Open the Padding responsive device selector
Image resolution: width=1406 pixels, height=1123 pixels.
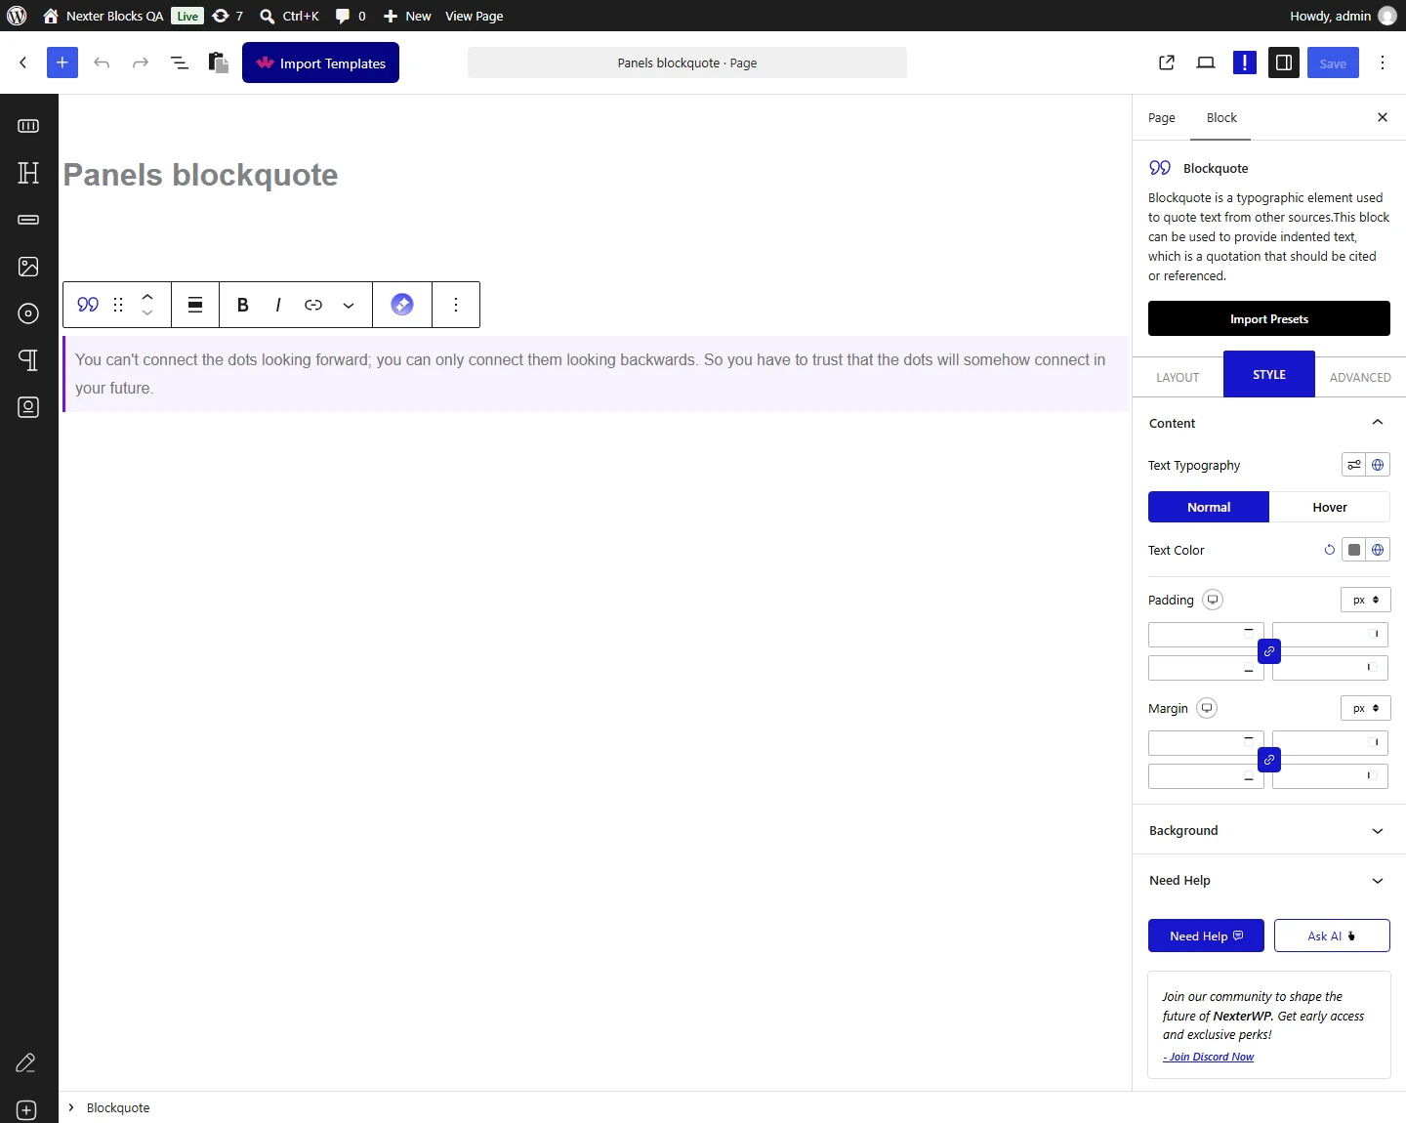tap(1213, 600)
